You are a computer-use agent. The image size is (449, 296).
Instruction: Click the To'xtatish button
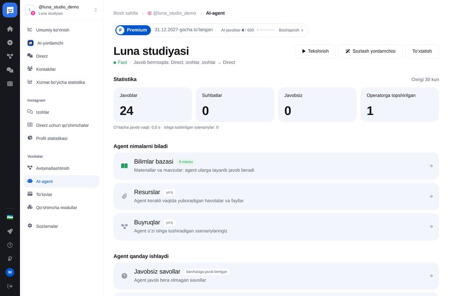point(422,51)
